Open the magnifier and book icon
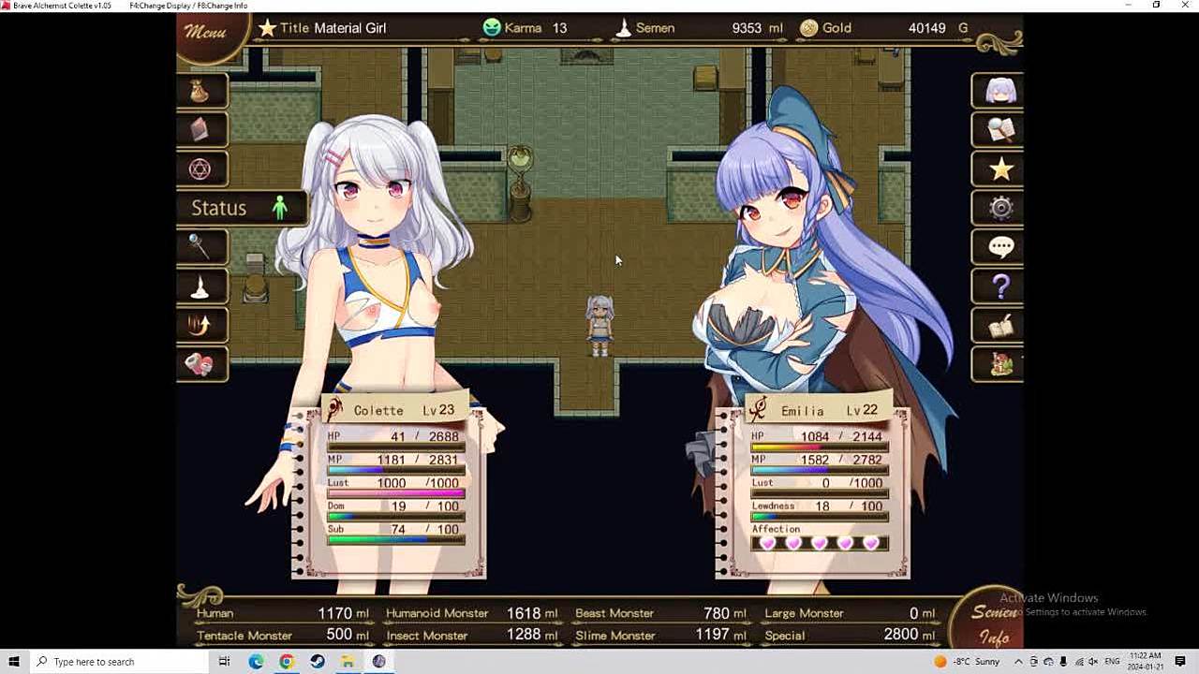This screenshot has width=1199, height=674. [1000, 130]
